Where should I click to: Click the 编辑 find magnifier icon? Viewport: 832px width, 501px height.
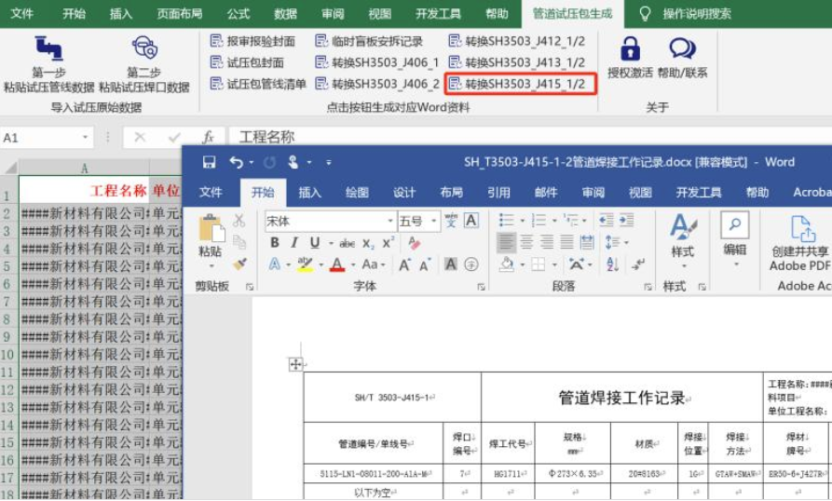735,224
